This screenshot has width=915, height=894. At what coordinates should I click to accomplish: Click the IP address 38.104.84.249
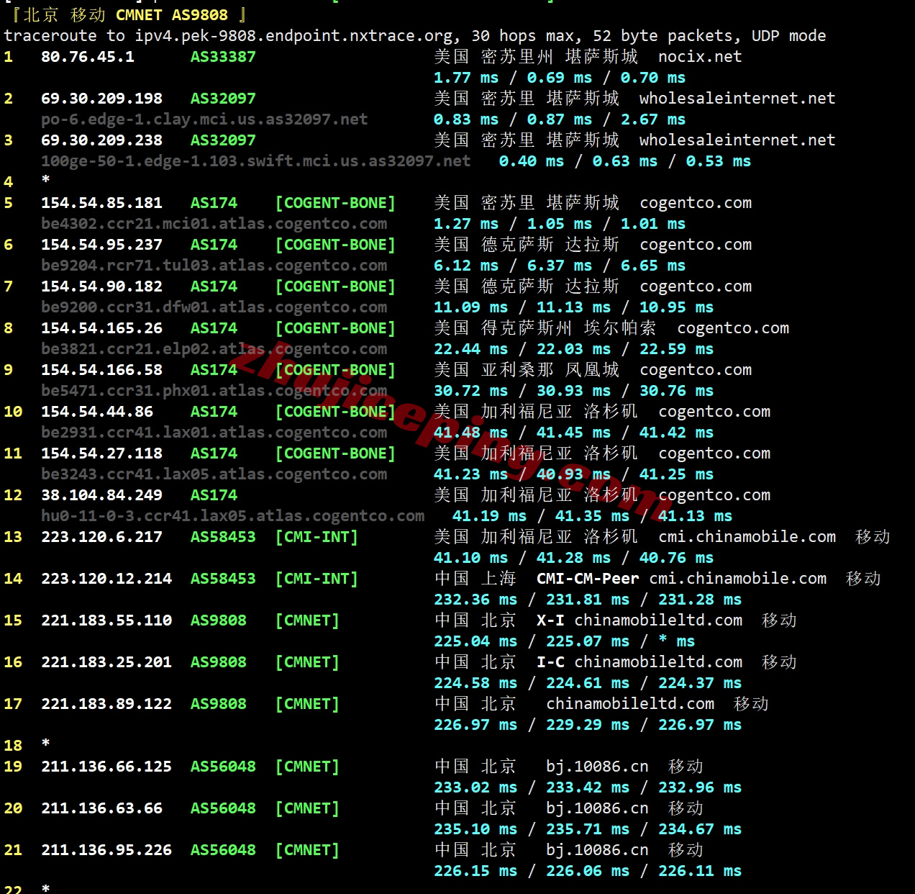pos(101,495)
